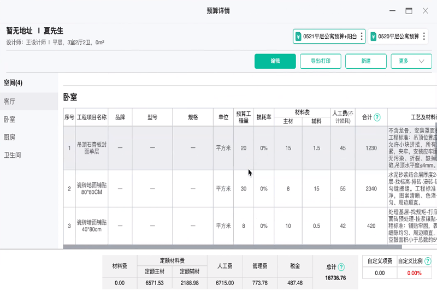Click the help icon next to 合计
Viewport: 437px width, 291px height.
(x=377, y=117)
